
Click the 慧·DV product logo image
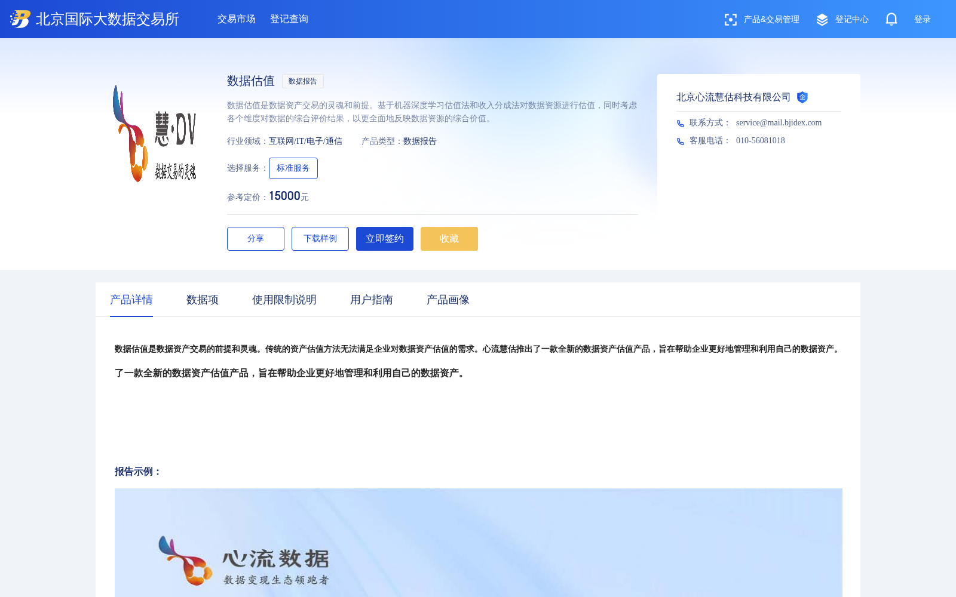point(155,134)
